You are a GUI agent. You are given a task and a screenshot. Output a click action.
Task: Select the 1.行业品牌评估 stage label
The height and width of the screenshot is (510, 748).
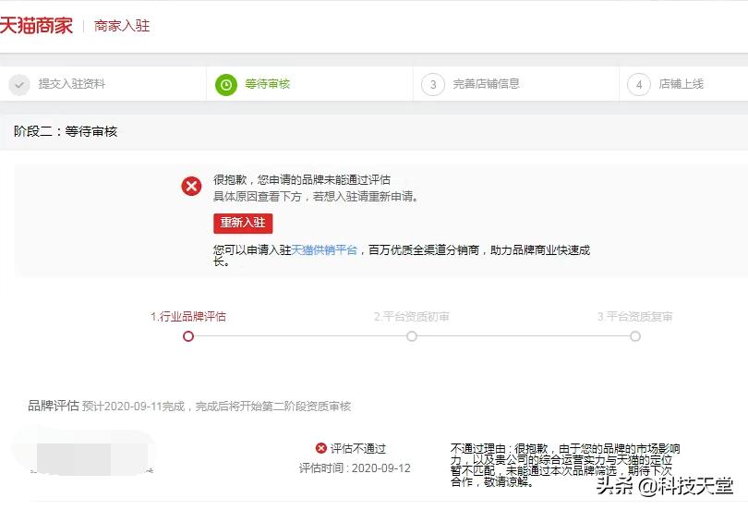click(x=188, y=316)
